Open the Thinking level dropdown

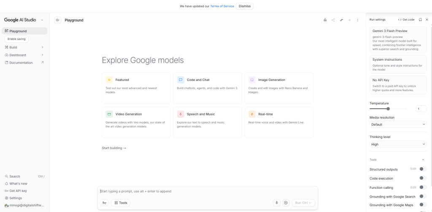(398, 144)
